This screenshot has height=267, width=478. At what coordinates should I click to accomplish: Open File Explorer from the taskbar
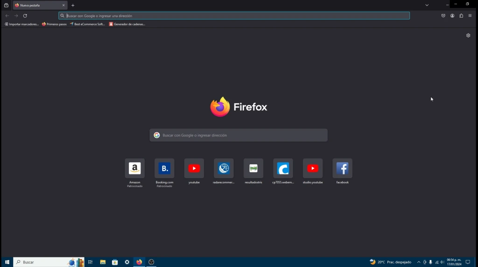(x=103, y=262)
